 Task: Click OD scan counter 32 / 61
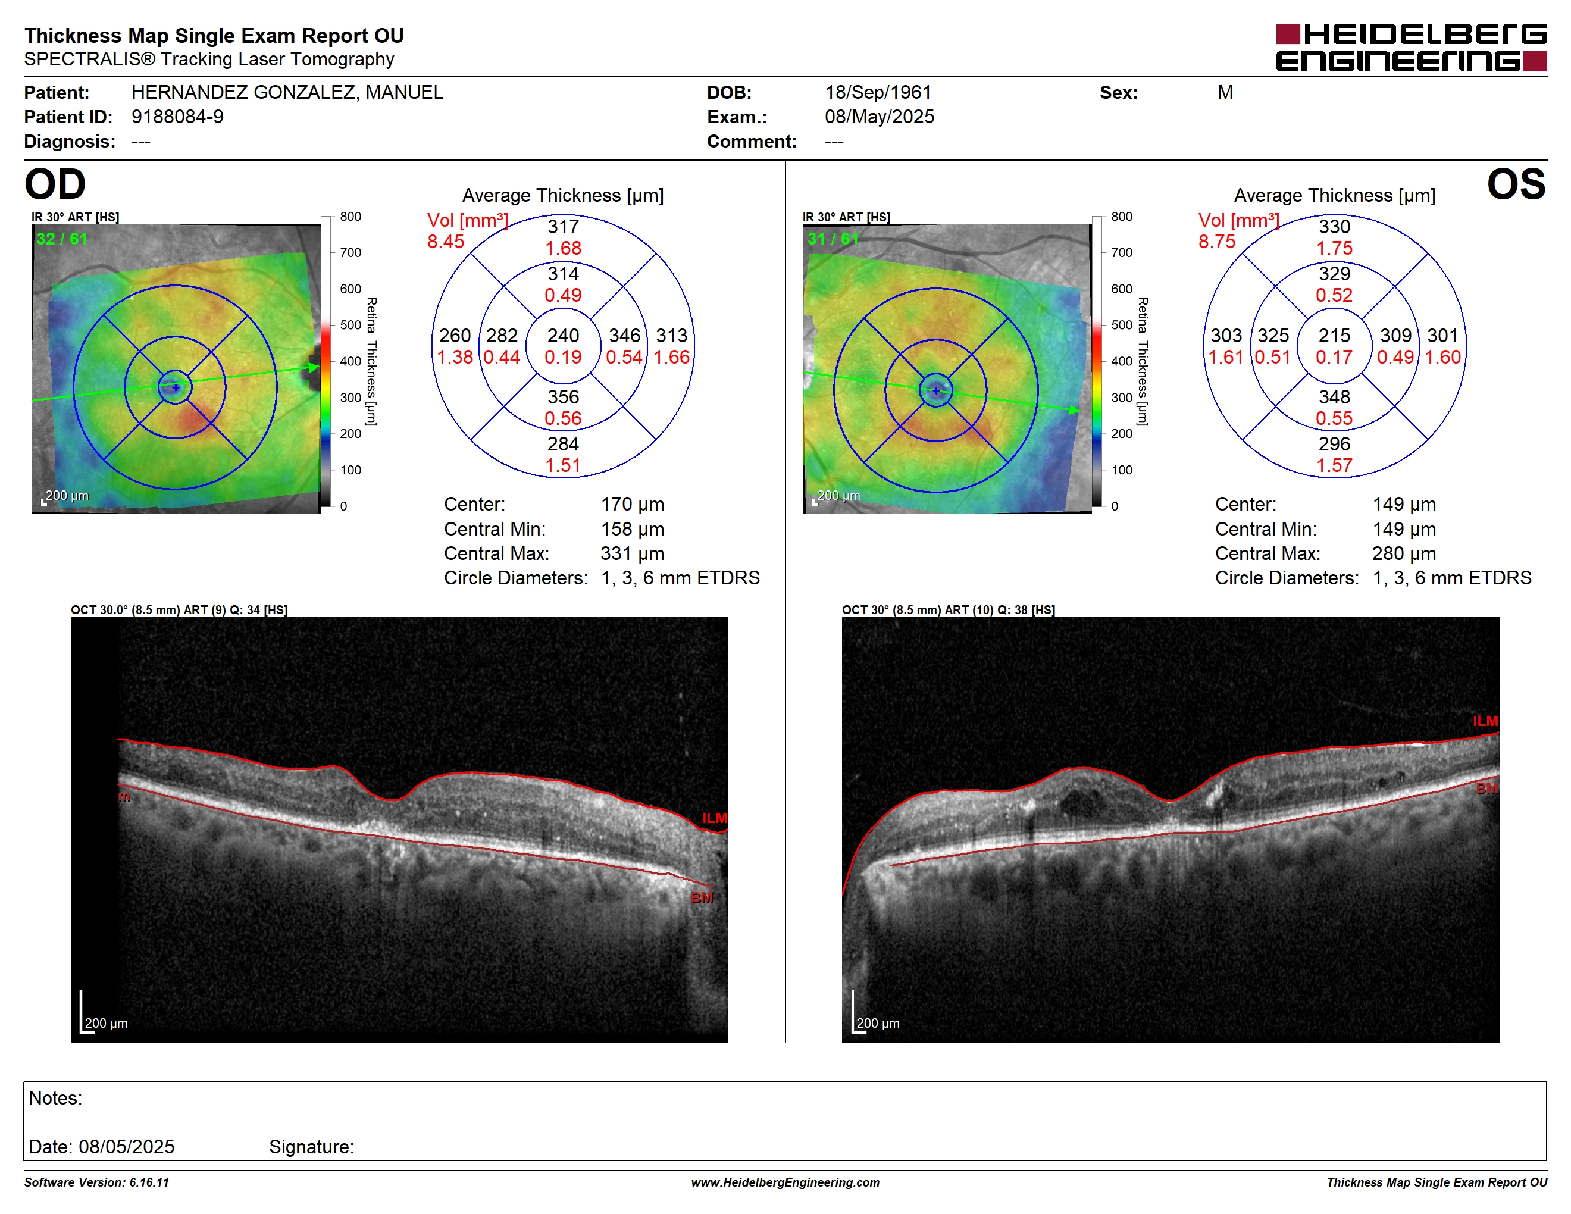click(62, 239)
